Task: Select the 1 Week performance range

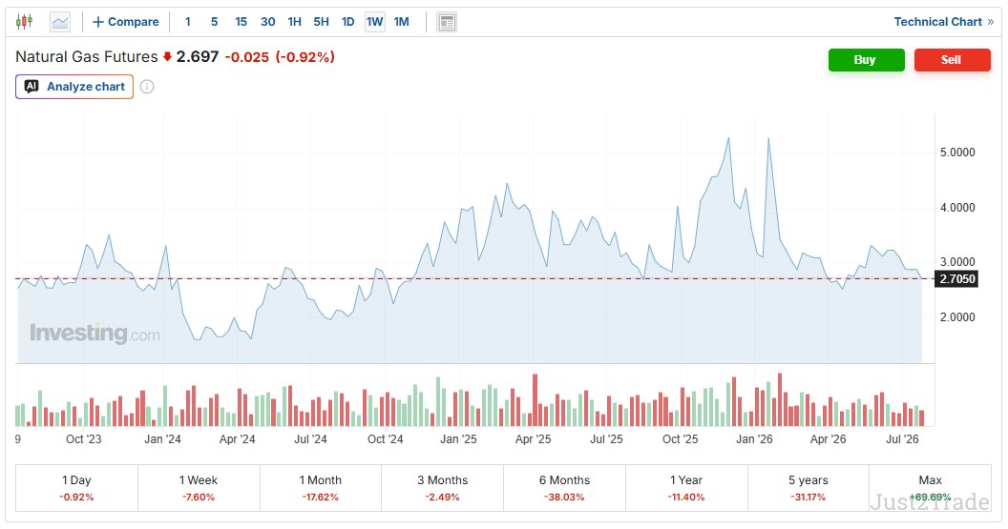Action: [199, 488]
